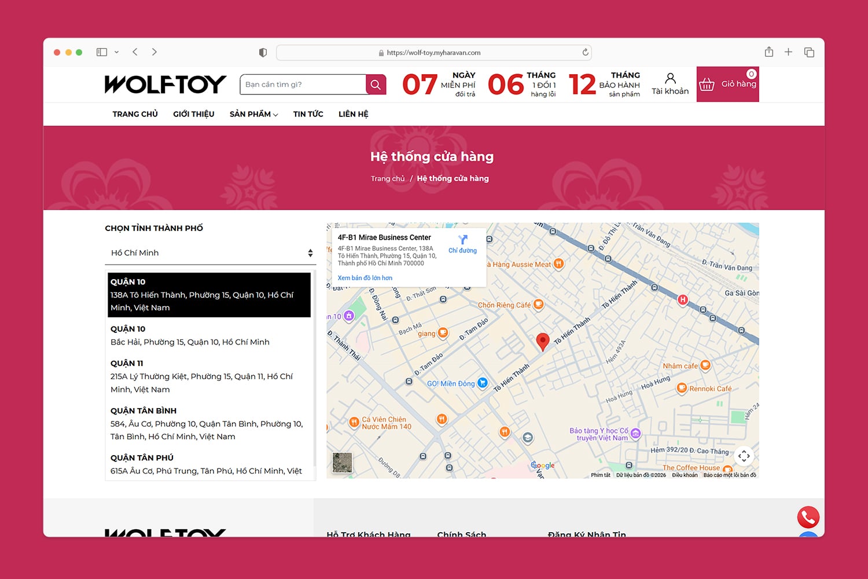Expand the SẢN PHẨM menu
The height and width of the screenshot is (579, 868).
[x=253, y=114]
